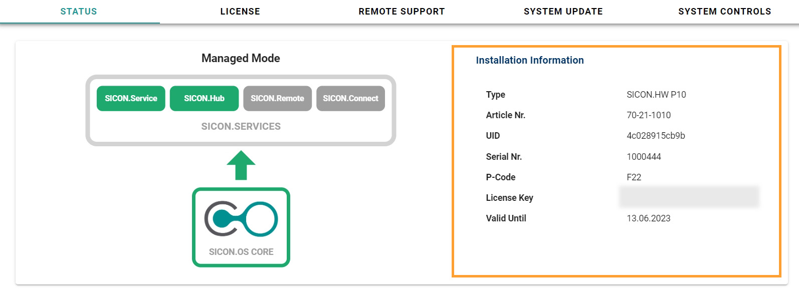This screenshot has height=290, width=799.
Task: Open the SYSTEM CONTROLS tab
Action: coord(724,12)
